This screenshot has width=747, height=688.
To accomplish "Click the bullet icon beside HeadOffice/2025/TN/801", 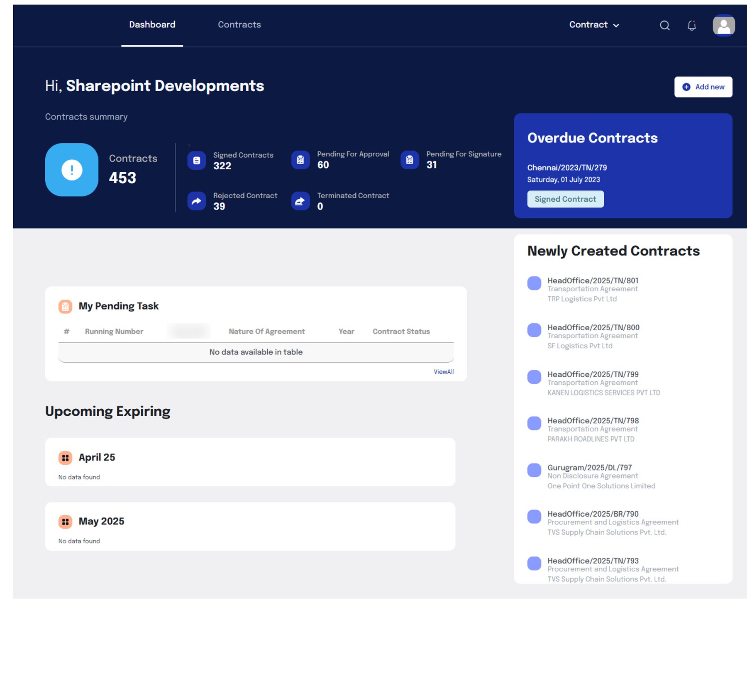I will pos(534,283).
